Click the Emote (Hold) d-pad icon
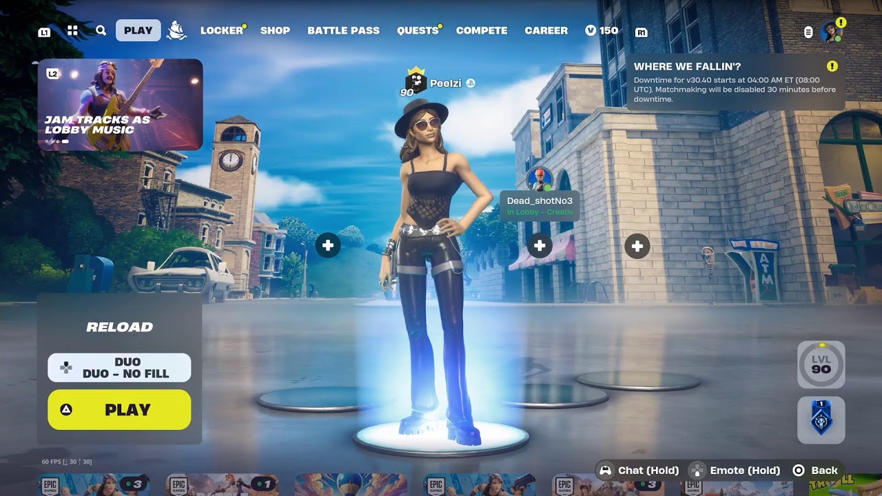This screenshot has width=882, height=496. [x=698, y=471]
